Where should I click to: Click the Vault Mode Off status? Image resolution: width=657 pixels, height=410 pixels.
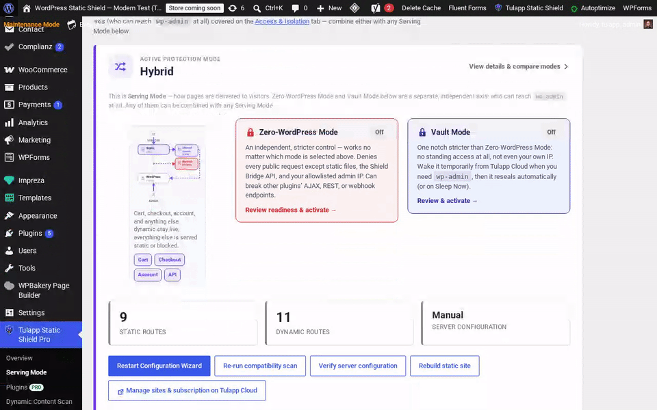click(x=551, y=132)
